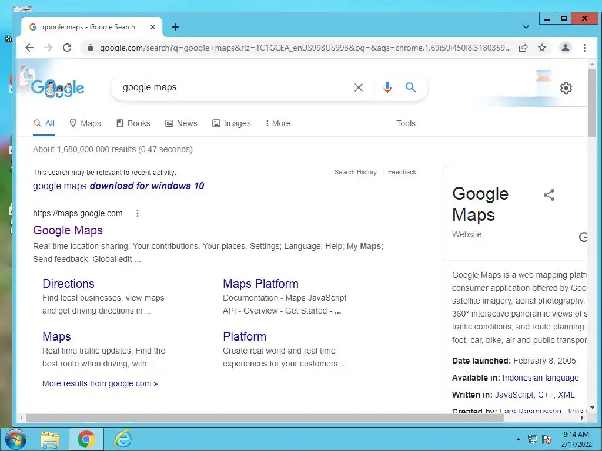Close the google maps search tab
Viewport: 602px width, 451px height.
click(152, 27)
